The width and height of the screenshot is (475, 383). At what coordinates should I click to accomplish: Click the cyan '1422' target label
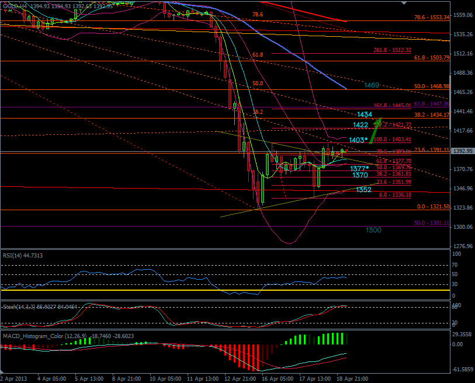click(x=360, y=125)
